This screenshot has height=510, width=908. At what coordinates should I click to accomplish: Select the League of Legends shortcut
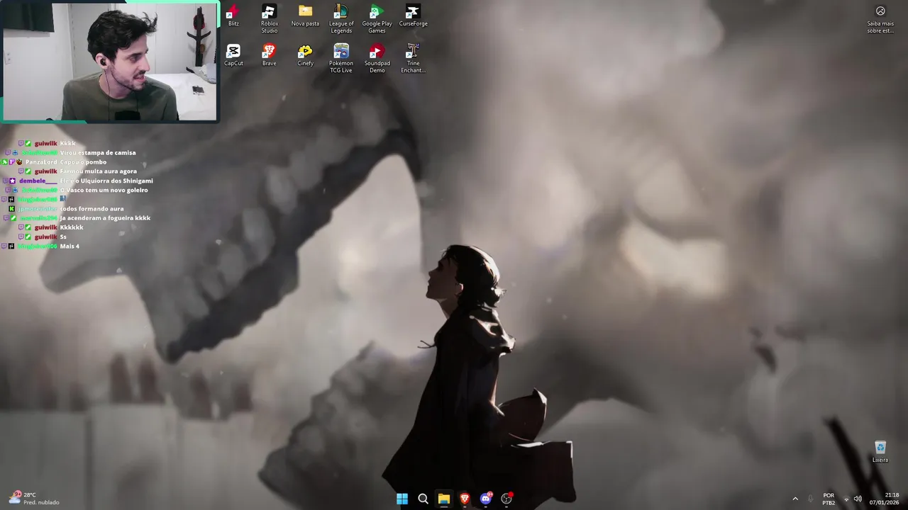coord(341,19)
